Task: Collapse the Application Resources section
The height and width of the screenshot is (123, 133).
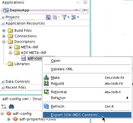Action: click(3, 23)
